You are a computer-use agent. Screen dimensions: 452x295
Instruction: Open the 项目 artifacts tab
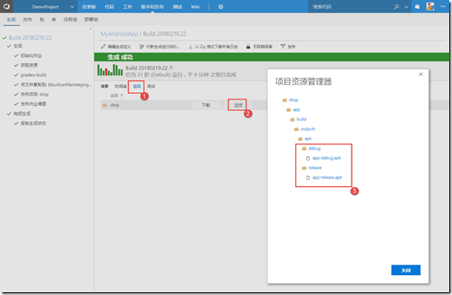click(x=136, y=86)
